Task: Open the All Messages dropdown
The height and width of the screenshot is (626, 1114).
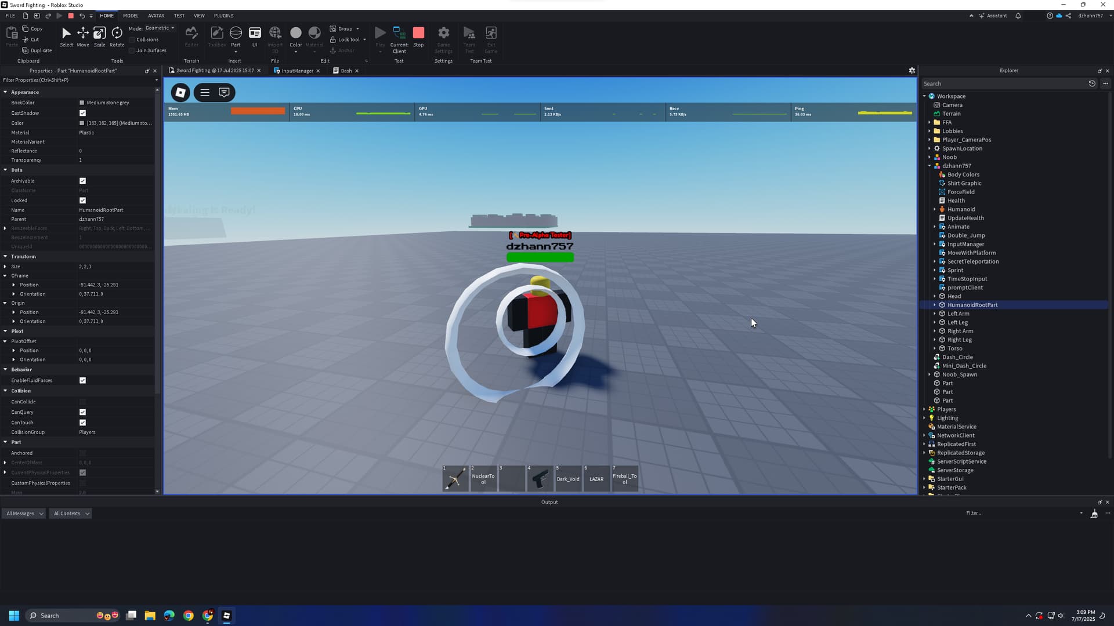Action: pyautogui.click(x=24, y=514)
